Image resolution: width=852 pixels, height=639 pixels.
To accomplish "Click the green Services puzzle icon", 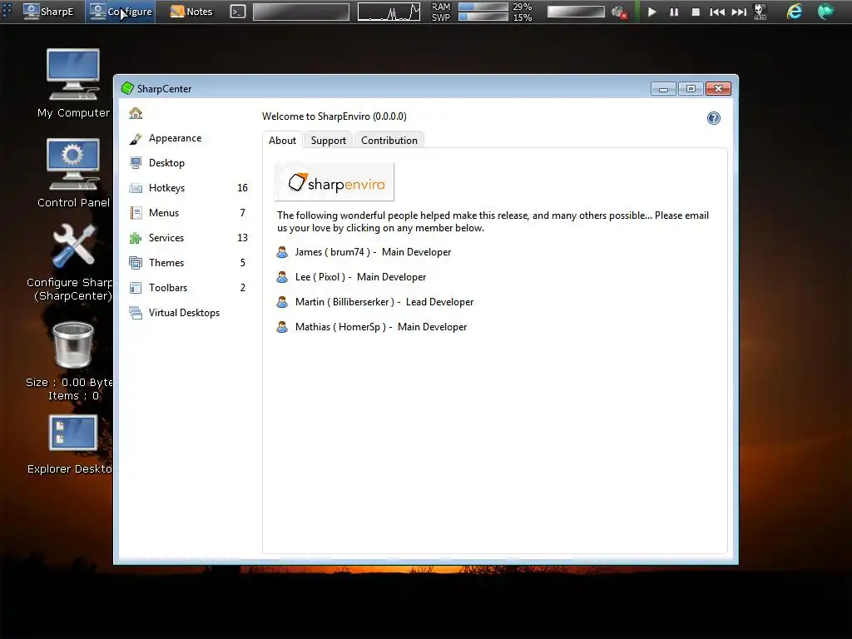I will tap(136, 238).
